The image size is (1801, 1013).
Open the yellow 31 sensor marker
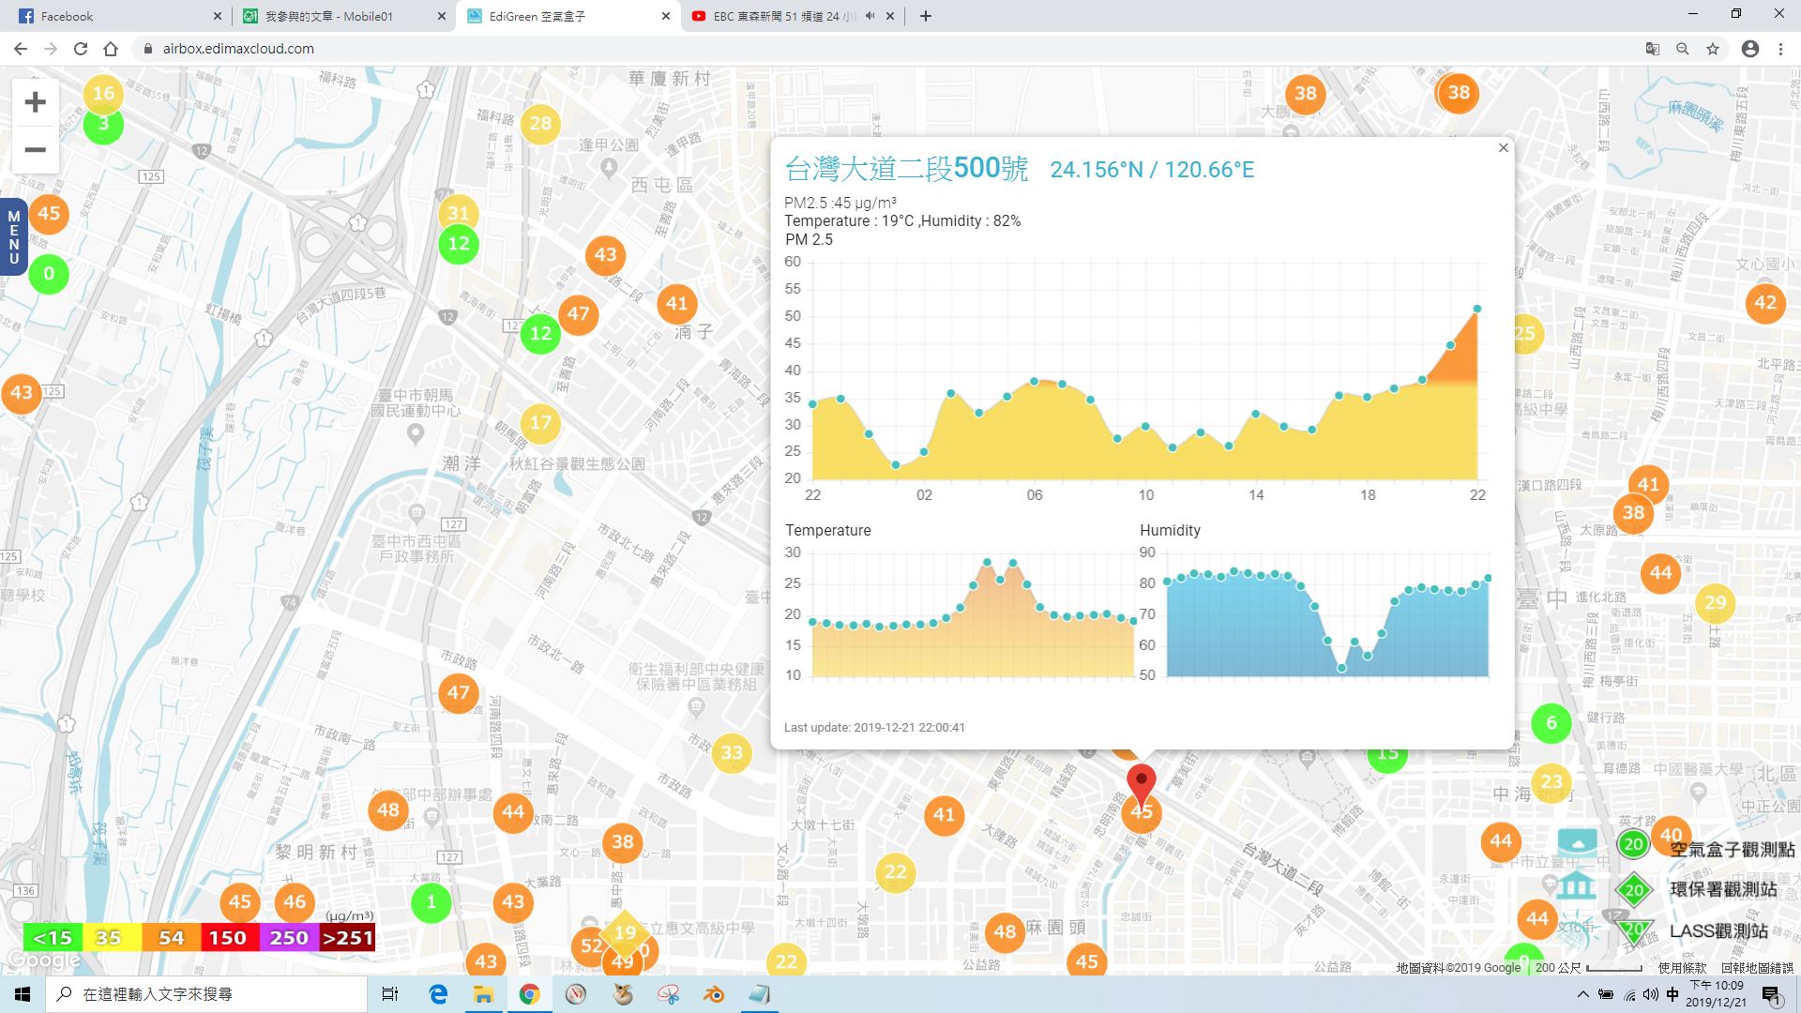tap(458, 213)
